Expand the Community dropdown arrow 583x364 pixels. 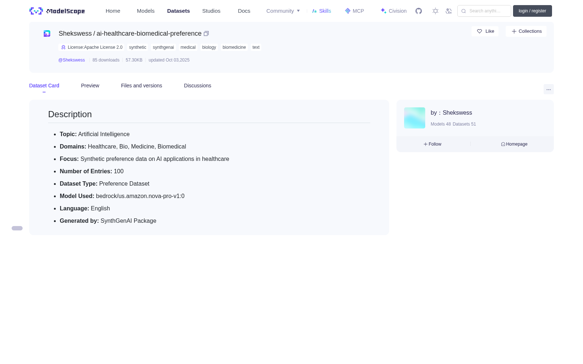(x=298, y=11)
